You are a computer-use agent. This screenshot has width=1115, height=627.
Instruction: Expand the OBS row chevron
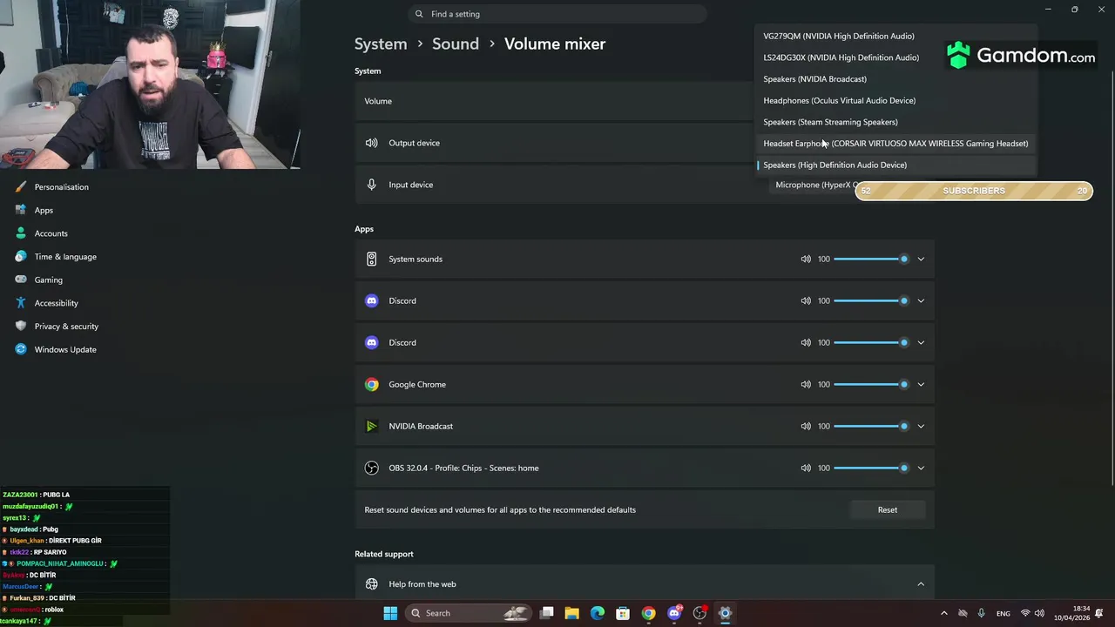[x=921, y=468]
